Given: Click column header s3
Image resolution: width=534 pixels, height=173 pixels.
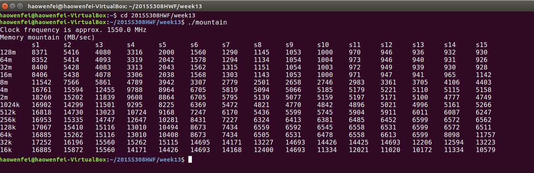Looking at the screenshot, I should (x=99, y=45).
